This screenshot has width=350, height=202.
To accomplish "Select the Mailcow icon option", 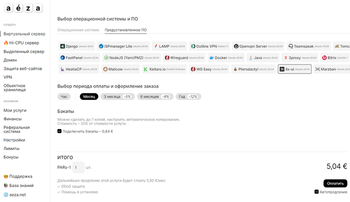I will pyautogui.click(x=105, y=69).
